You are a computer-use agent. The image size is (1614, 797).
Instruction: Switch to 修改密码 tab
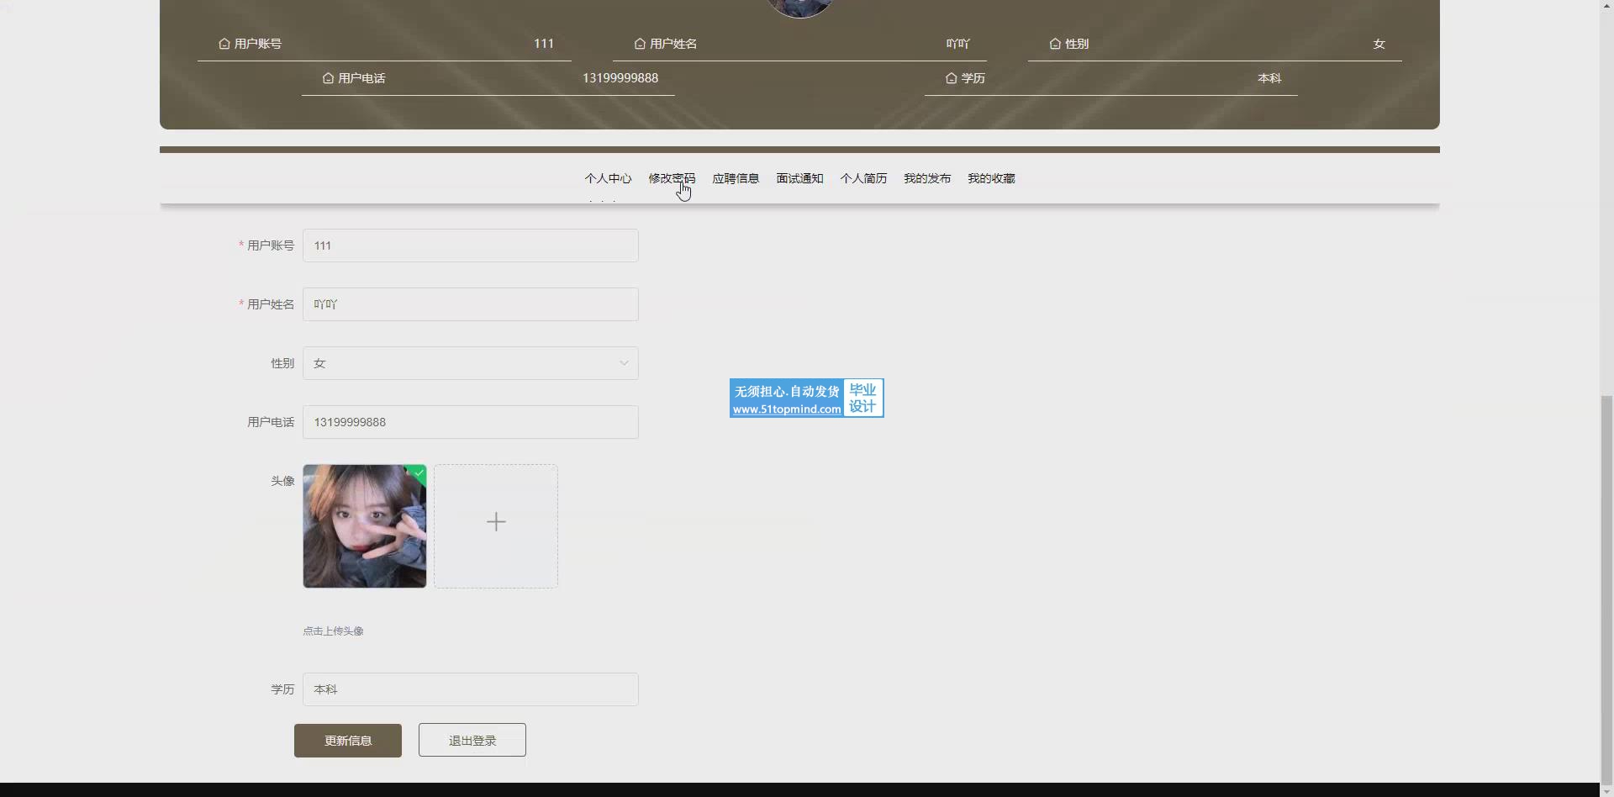point(672,178)
